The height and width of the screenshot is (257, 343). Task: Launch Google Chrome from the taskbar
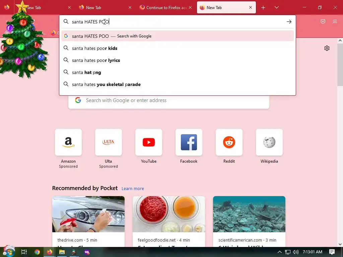[37, 252]
